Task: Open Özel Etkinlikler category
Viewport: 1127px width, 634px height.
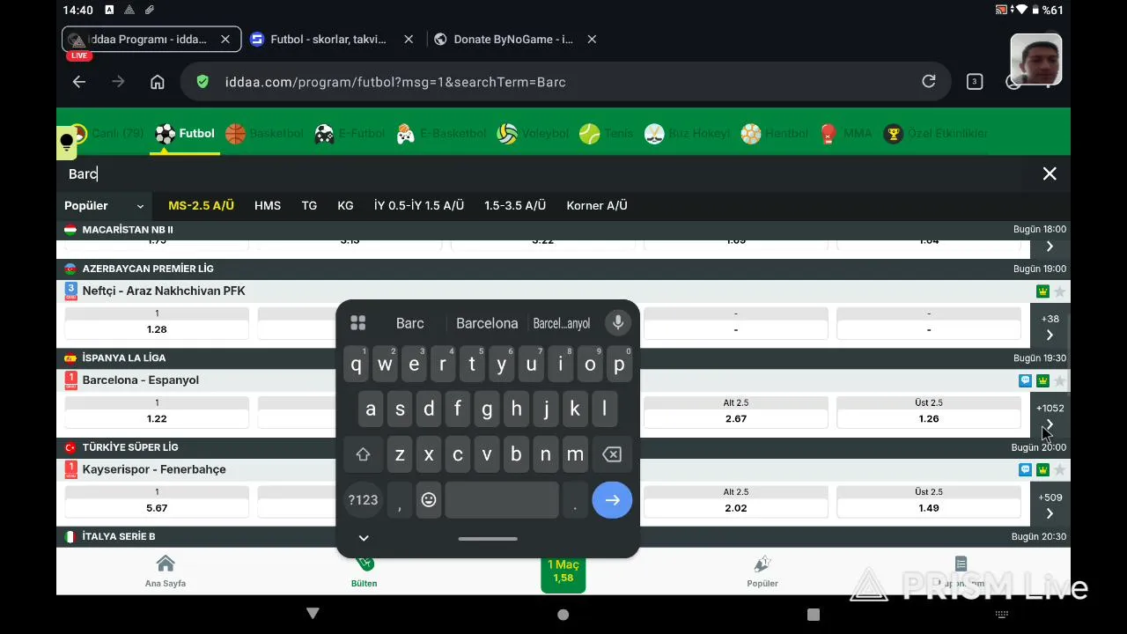Action: click(x=936, y=134)
